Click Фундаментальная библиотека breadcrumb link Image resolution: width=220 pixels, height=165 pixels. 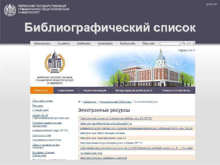pos(116,102)
